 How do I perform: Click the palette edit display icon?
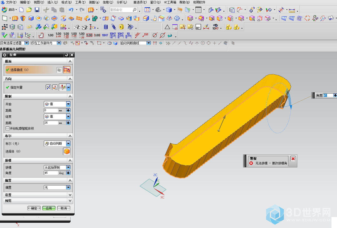point(259,10)
